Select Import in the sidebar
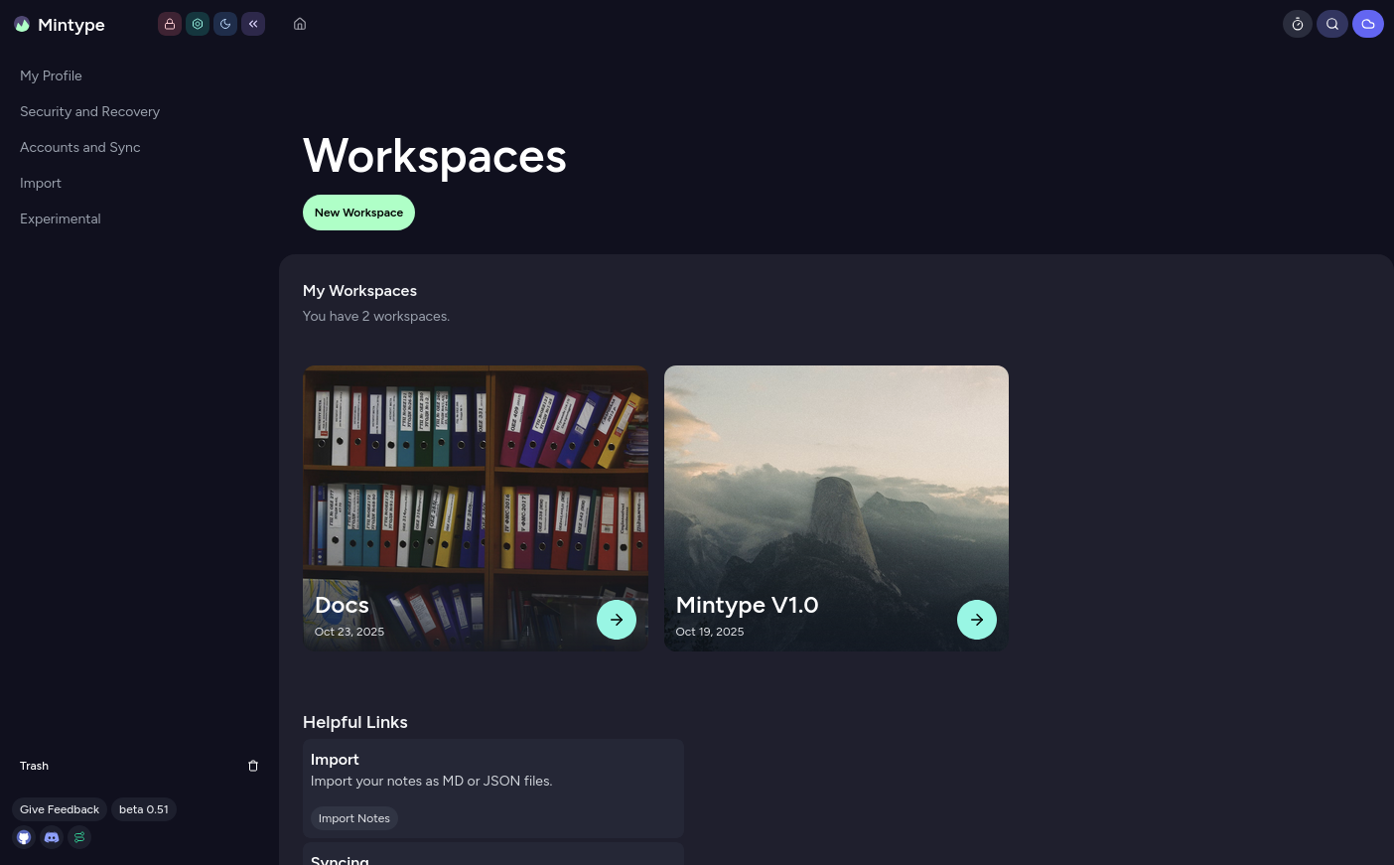This screenshot has width=1394, height=865. coord(41,183)
